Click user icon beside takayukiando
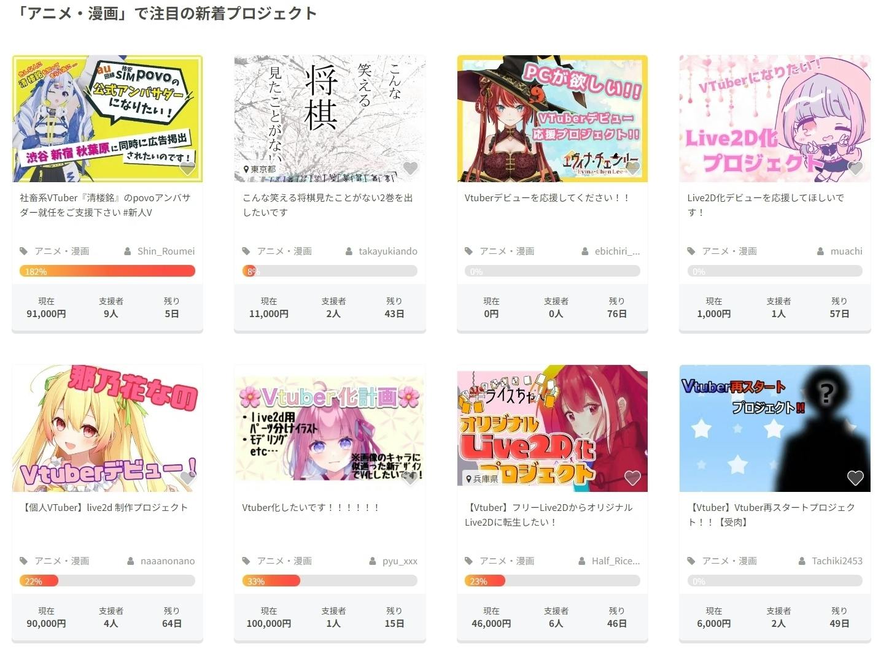Screen dimensions: 881x652 [x=349, y=251]
